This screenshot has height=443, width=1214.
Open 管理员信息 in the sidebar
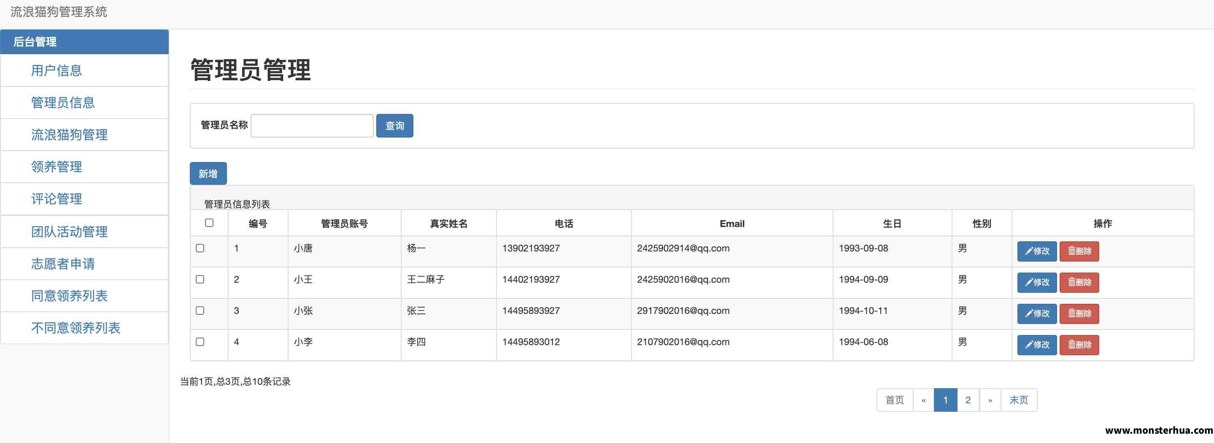pyautogui.click(x=85, y=103)
